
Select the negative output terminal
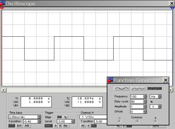[x=119, y=121]
